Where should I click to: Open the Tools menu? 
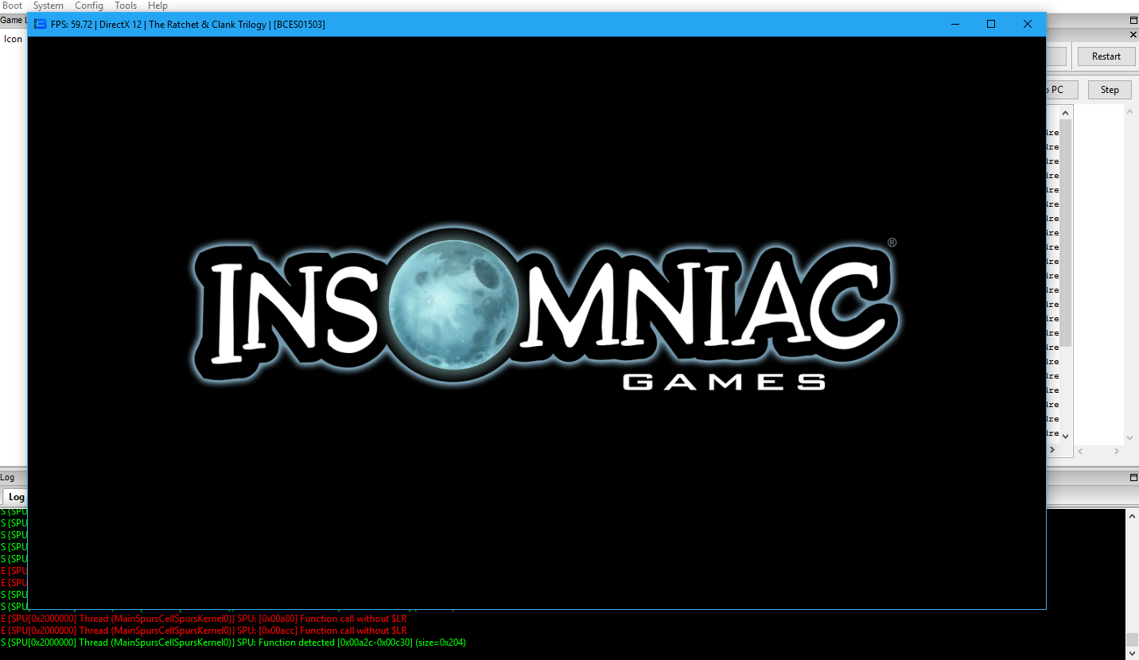(x=126, y=6)
